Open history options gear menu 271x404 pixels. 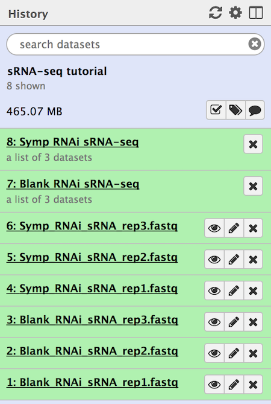click(235, 13)
